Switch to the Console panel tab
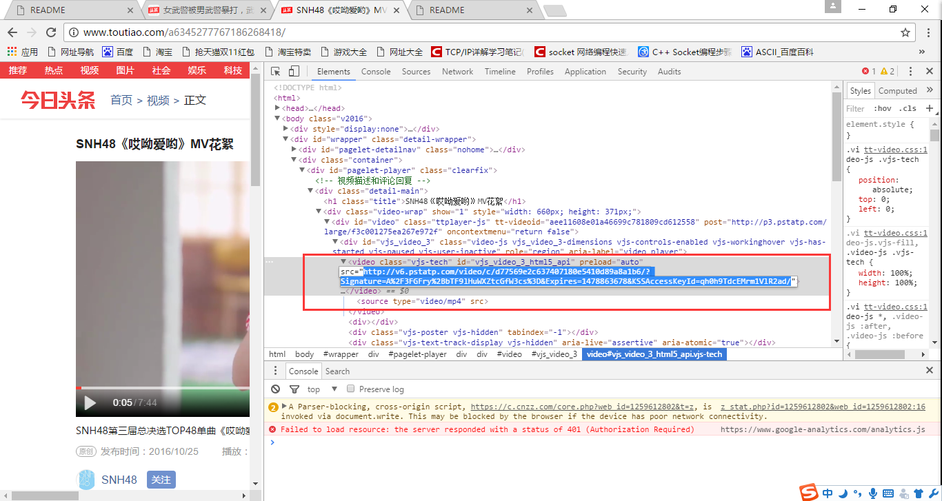 [376, 72]
